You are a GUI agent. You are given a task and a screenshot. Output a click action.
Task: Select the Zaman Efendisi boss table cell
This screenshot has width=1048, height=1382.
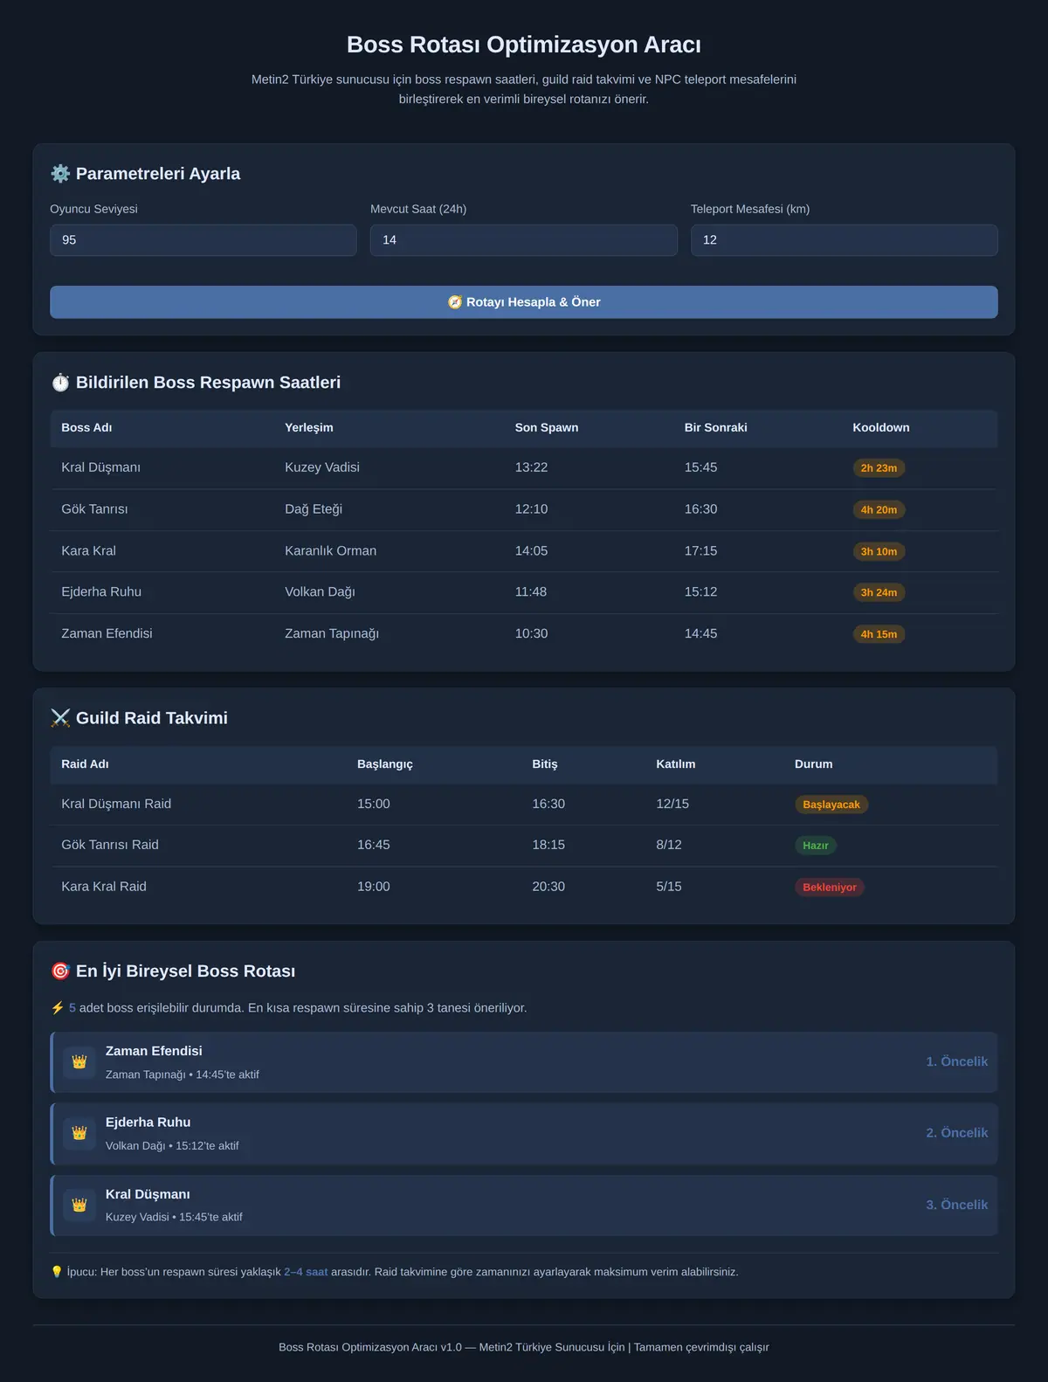[x=107, y=633]
